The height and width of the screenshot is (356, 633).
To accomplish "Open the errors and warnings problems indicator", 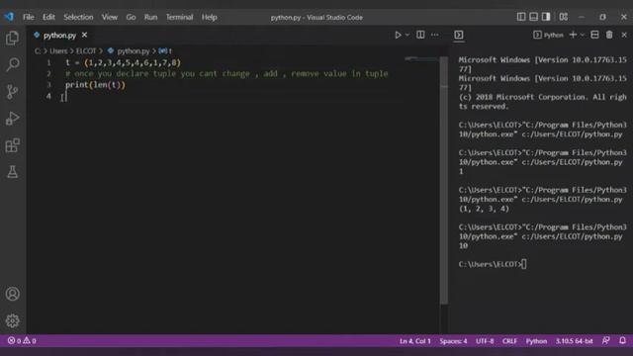I will [x=22, y=341].
